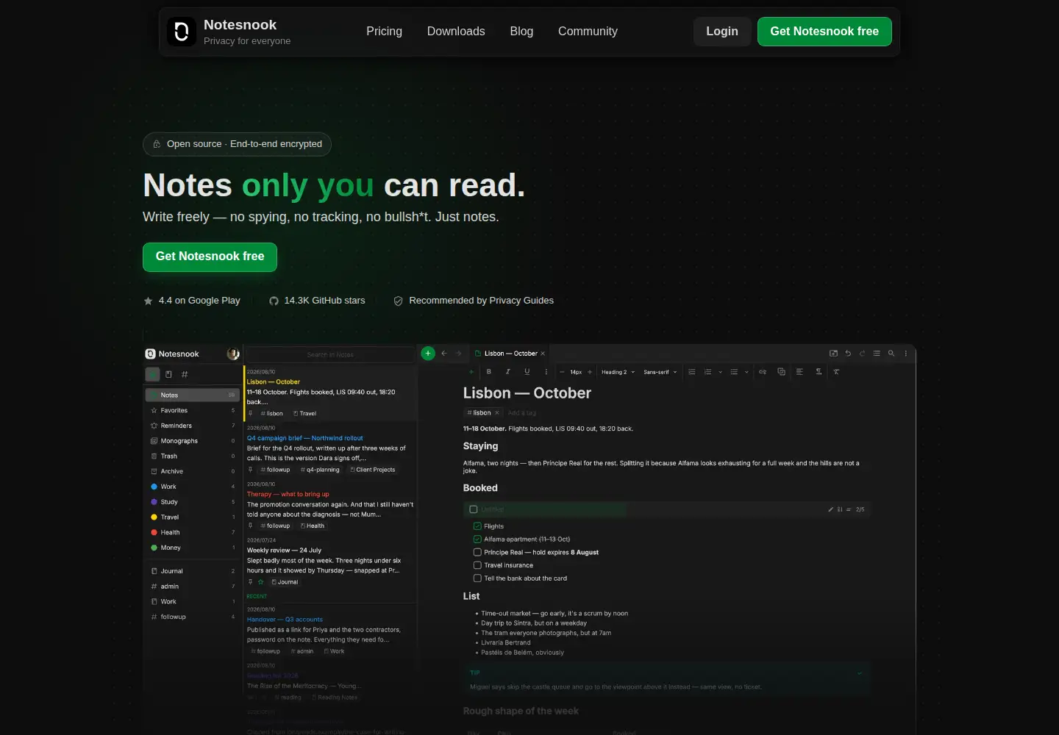This screenshot has width=1059, height=735.
Task: Click the pin icon on the Therapy note
Action: point(251,526)
